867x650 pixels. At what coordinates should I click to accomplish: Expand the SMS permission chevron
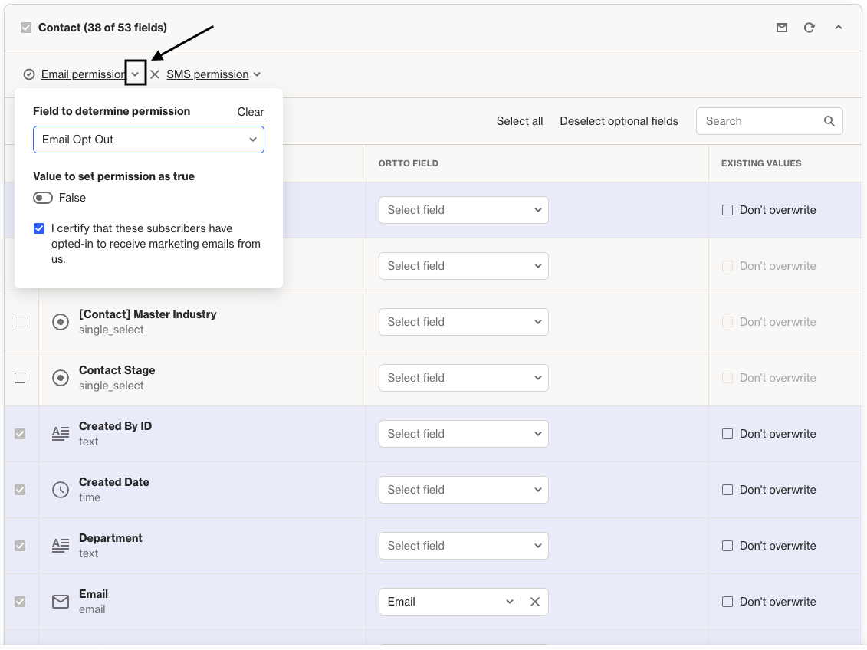[257, 74]
